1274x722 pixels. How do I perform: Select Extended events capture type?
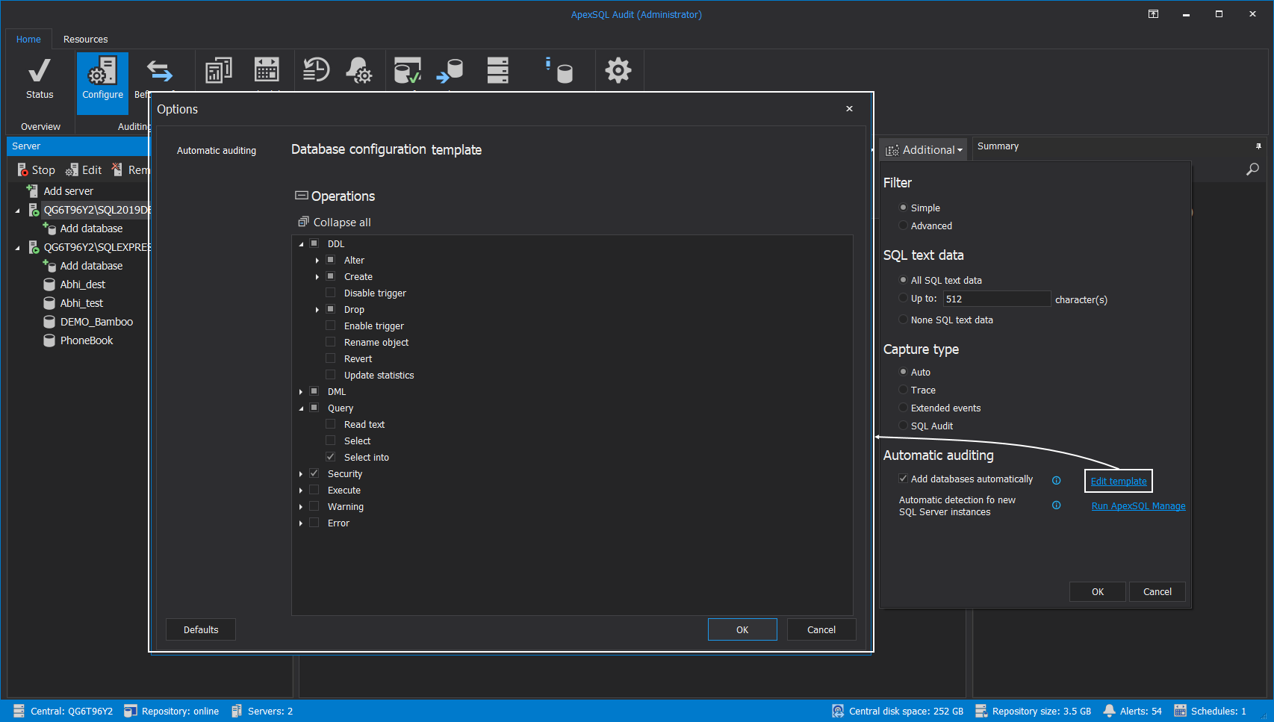903,408
